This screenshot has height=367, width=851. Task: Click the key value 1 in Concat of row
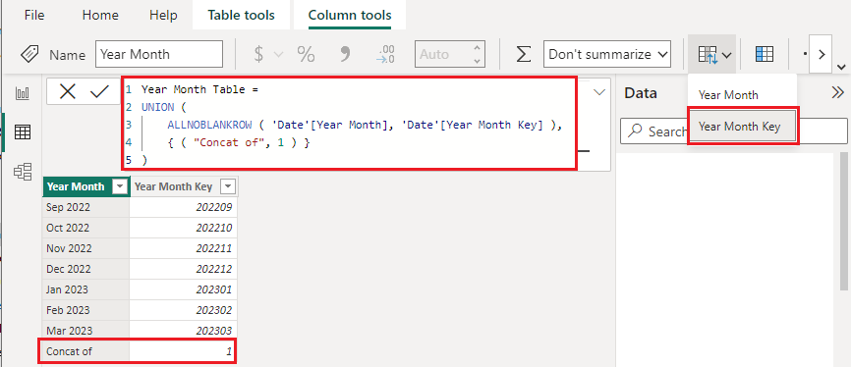point(184,351)
